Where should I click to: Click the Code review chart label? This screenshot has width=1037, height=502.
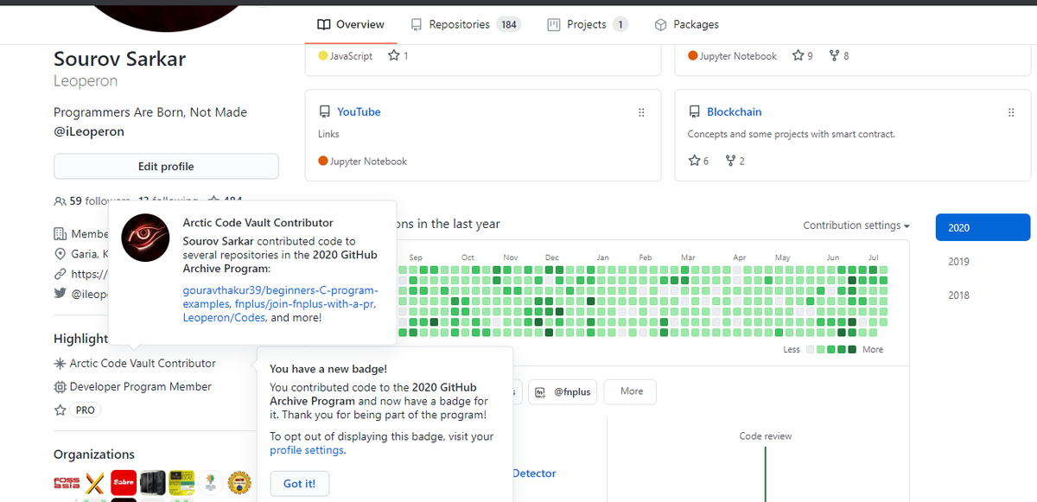pyautogui.click(x=766, y=436)
